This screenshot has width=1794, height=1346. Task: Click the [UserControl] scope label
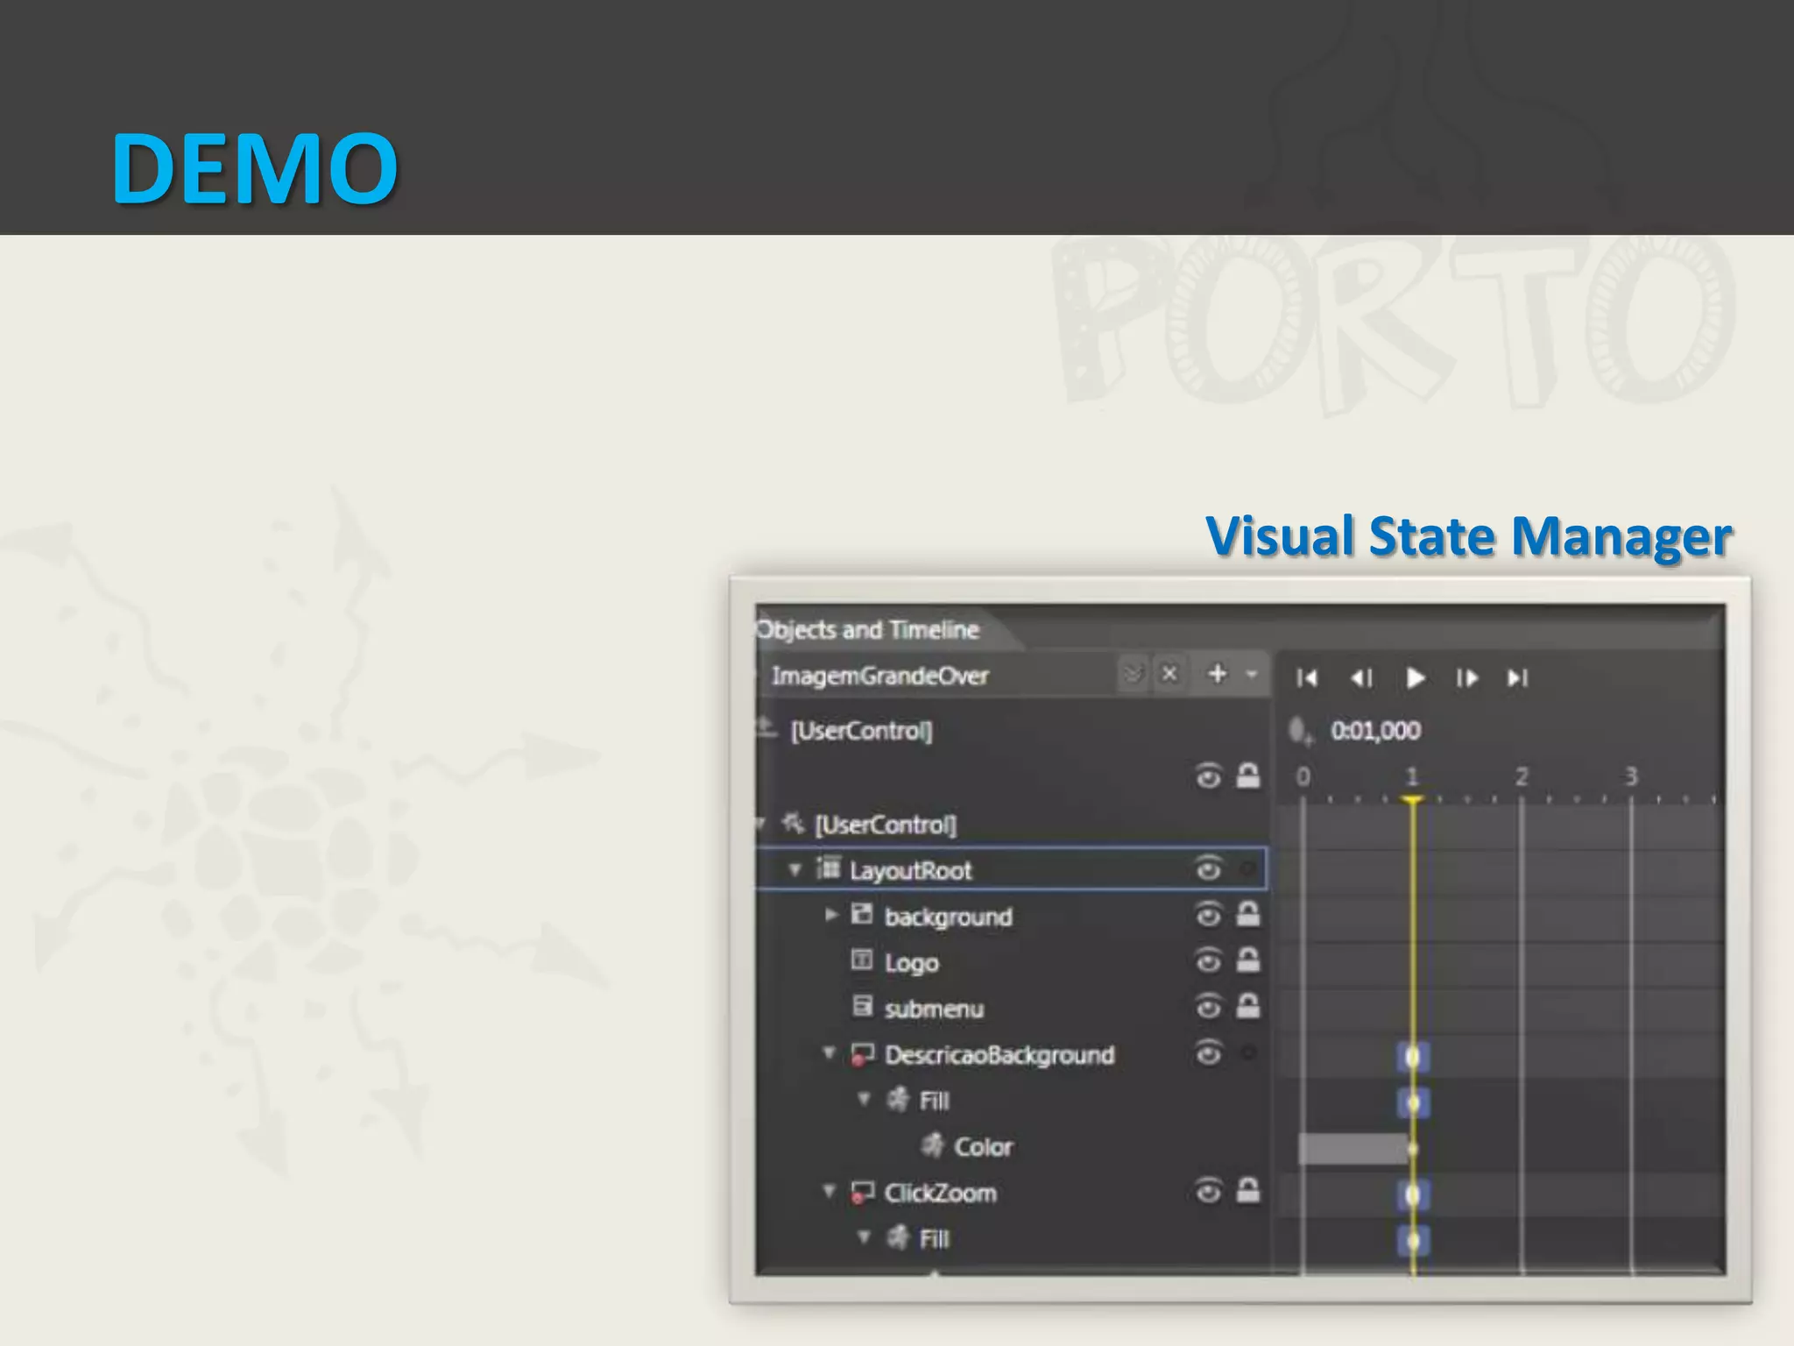[861, 731]
